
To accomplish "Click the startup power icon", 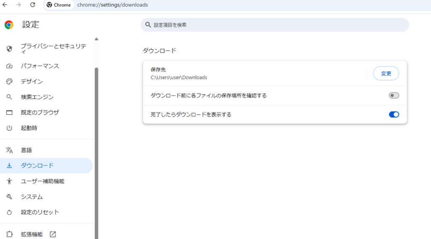I will pyautogui.click(x=9, y=128).
